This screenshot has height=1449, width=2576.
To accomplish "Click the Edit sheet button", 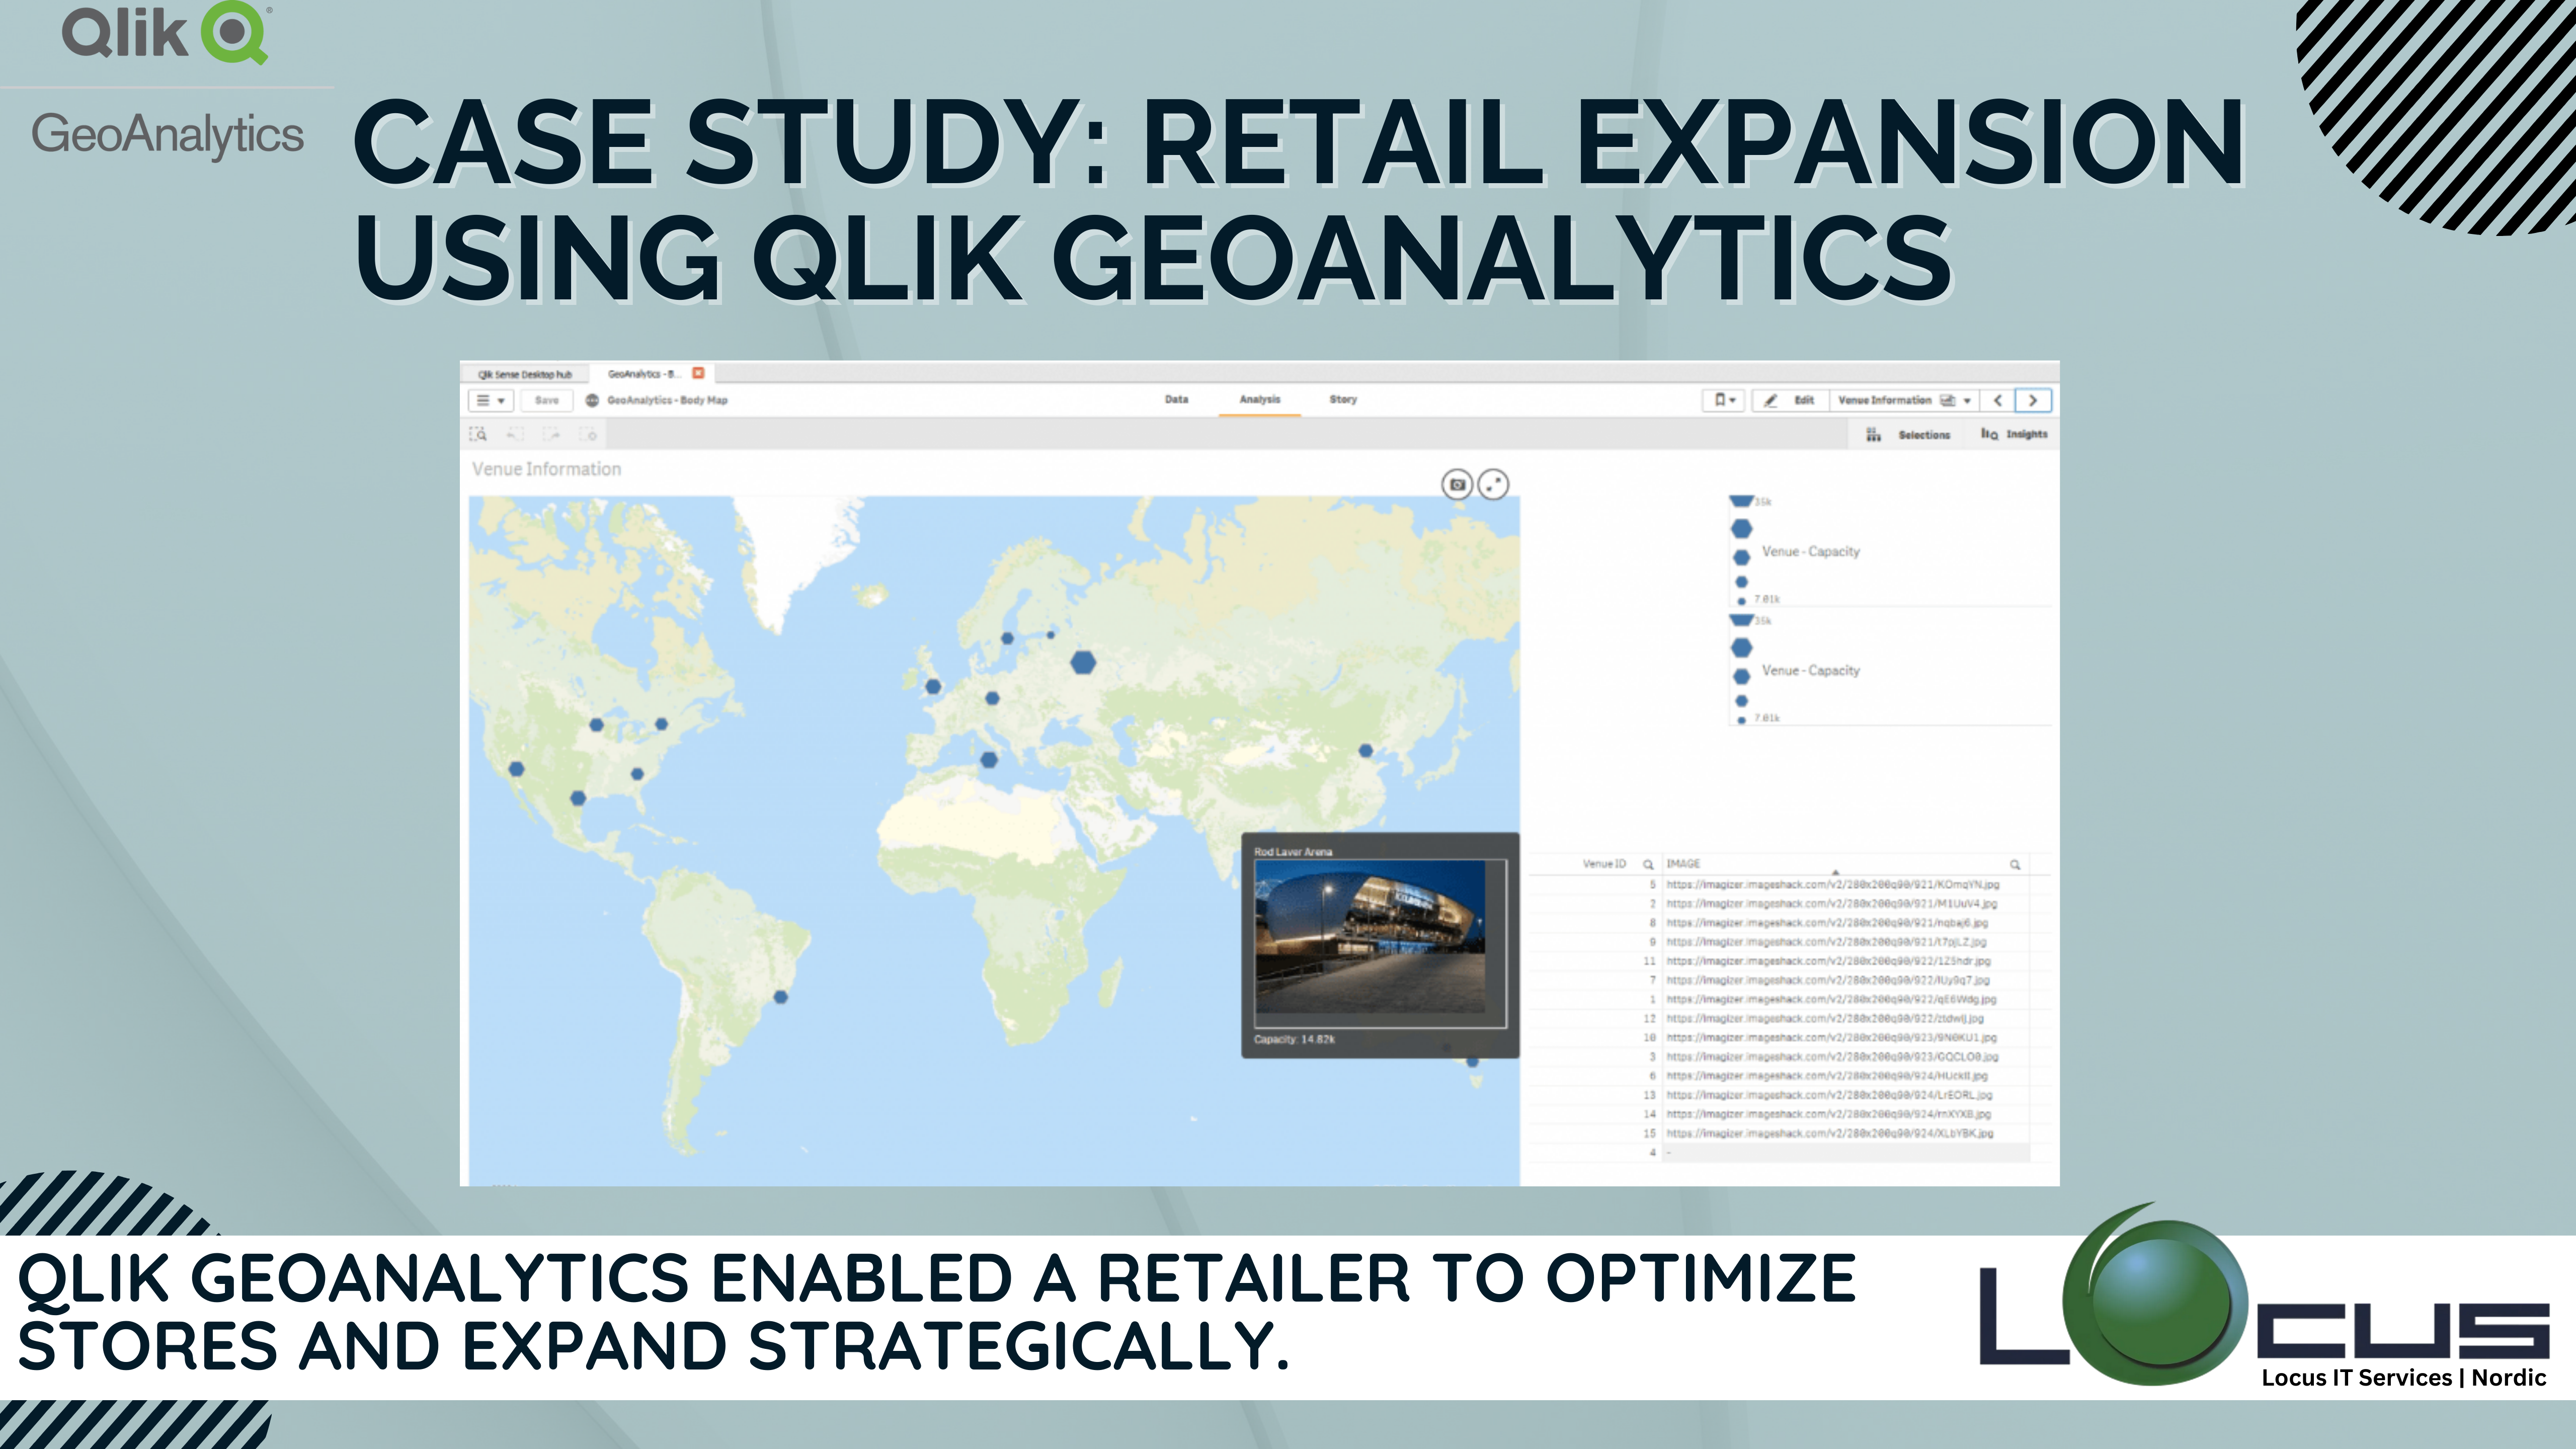I will pyautogui.click(x=1790, y=400).
